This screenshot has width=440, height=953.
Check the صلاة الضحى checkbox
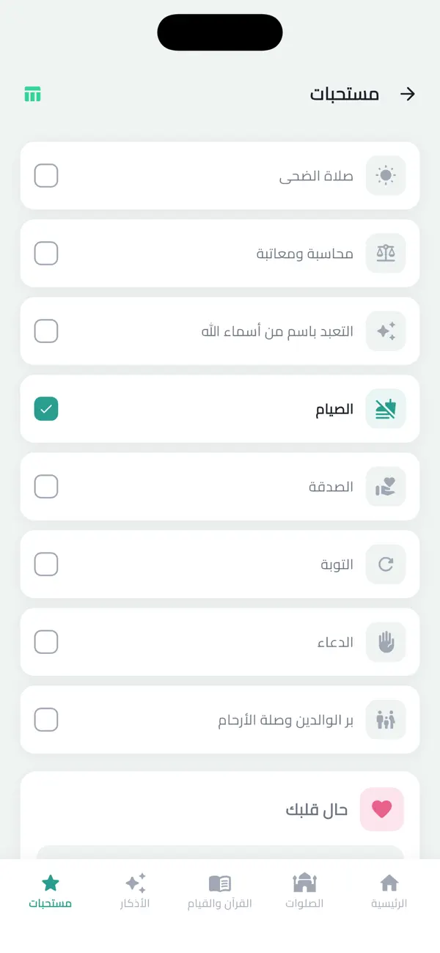click(45, 176)
